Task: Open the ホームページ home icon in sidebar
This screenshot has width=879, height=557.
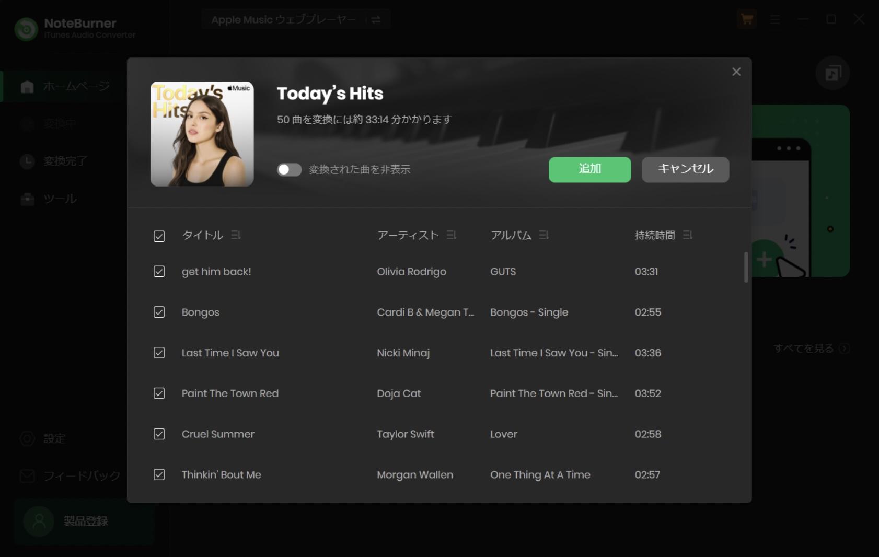Action: (x=27, y=86)
